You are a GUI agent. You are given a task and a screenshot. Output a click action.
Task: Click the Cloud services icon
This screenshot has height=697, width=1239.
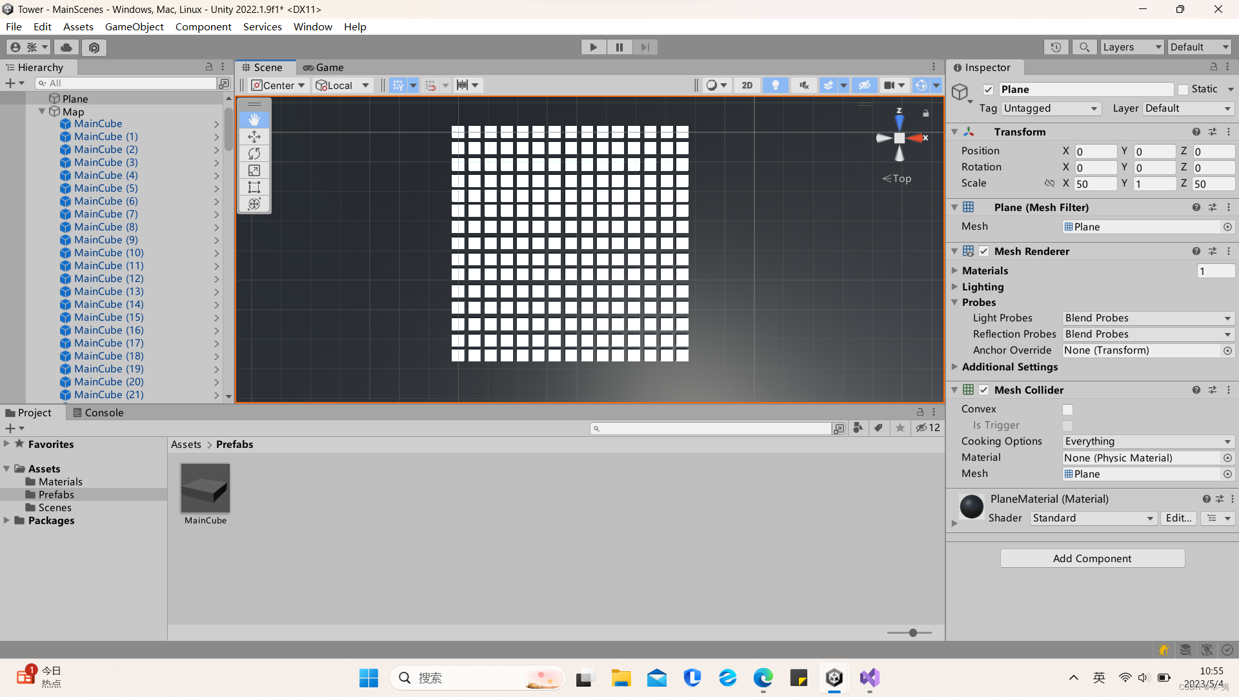(x=66, y=47)
